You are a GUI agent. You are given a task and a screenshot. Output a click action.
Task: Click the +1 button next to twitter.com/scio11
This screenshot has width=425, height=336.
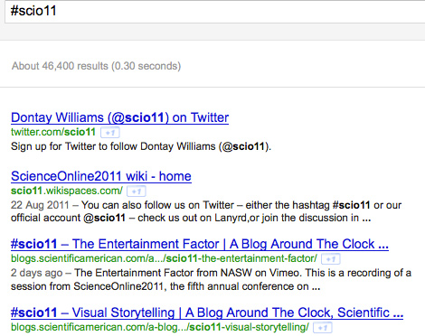click(110, 133)
